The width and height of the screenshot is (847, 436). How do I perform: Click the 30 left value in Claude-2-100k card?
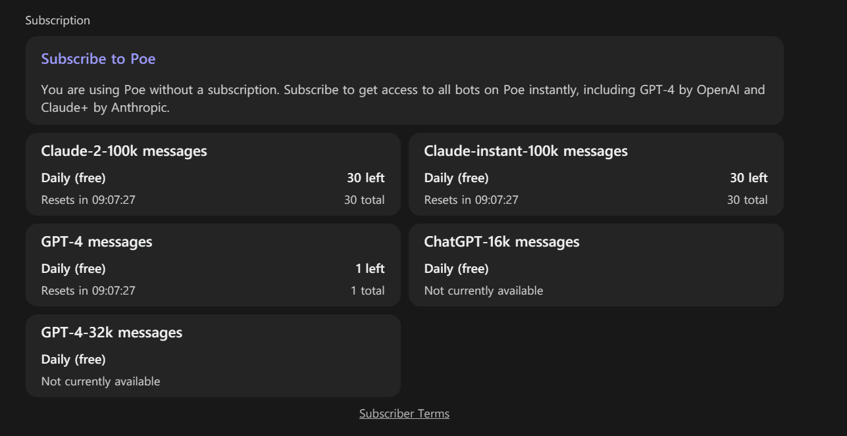366,178
